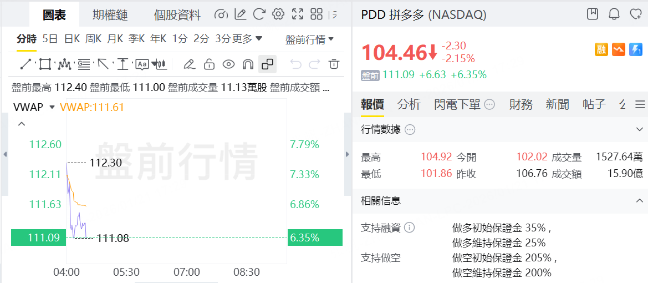Click the left panel collapse arrow
The image size is (648, 283).
point(5,154)
